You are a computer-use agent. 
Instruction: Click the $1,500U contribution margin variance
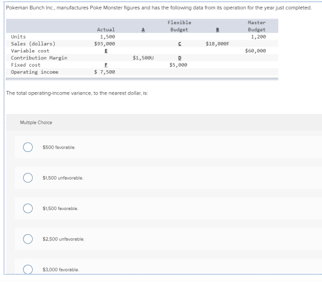click(143, 58)
